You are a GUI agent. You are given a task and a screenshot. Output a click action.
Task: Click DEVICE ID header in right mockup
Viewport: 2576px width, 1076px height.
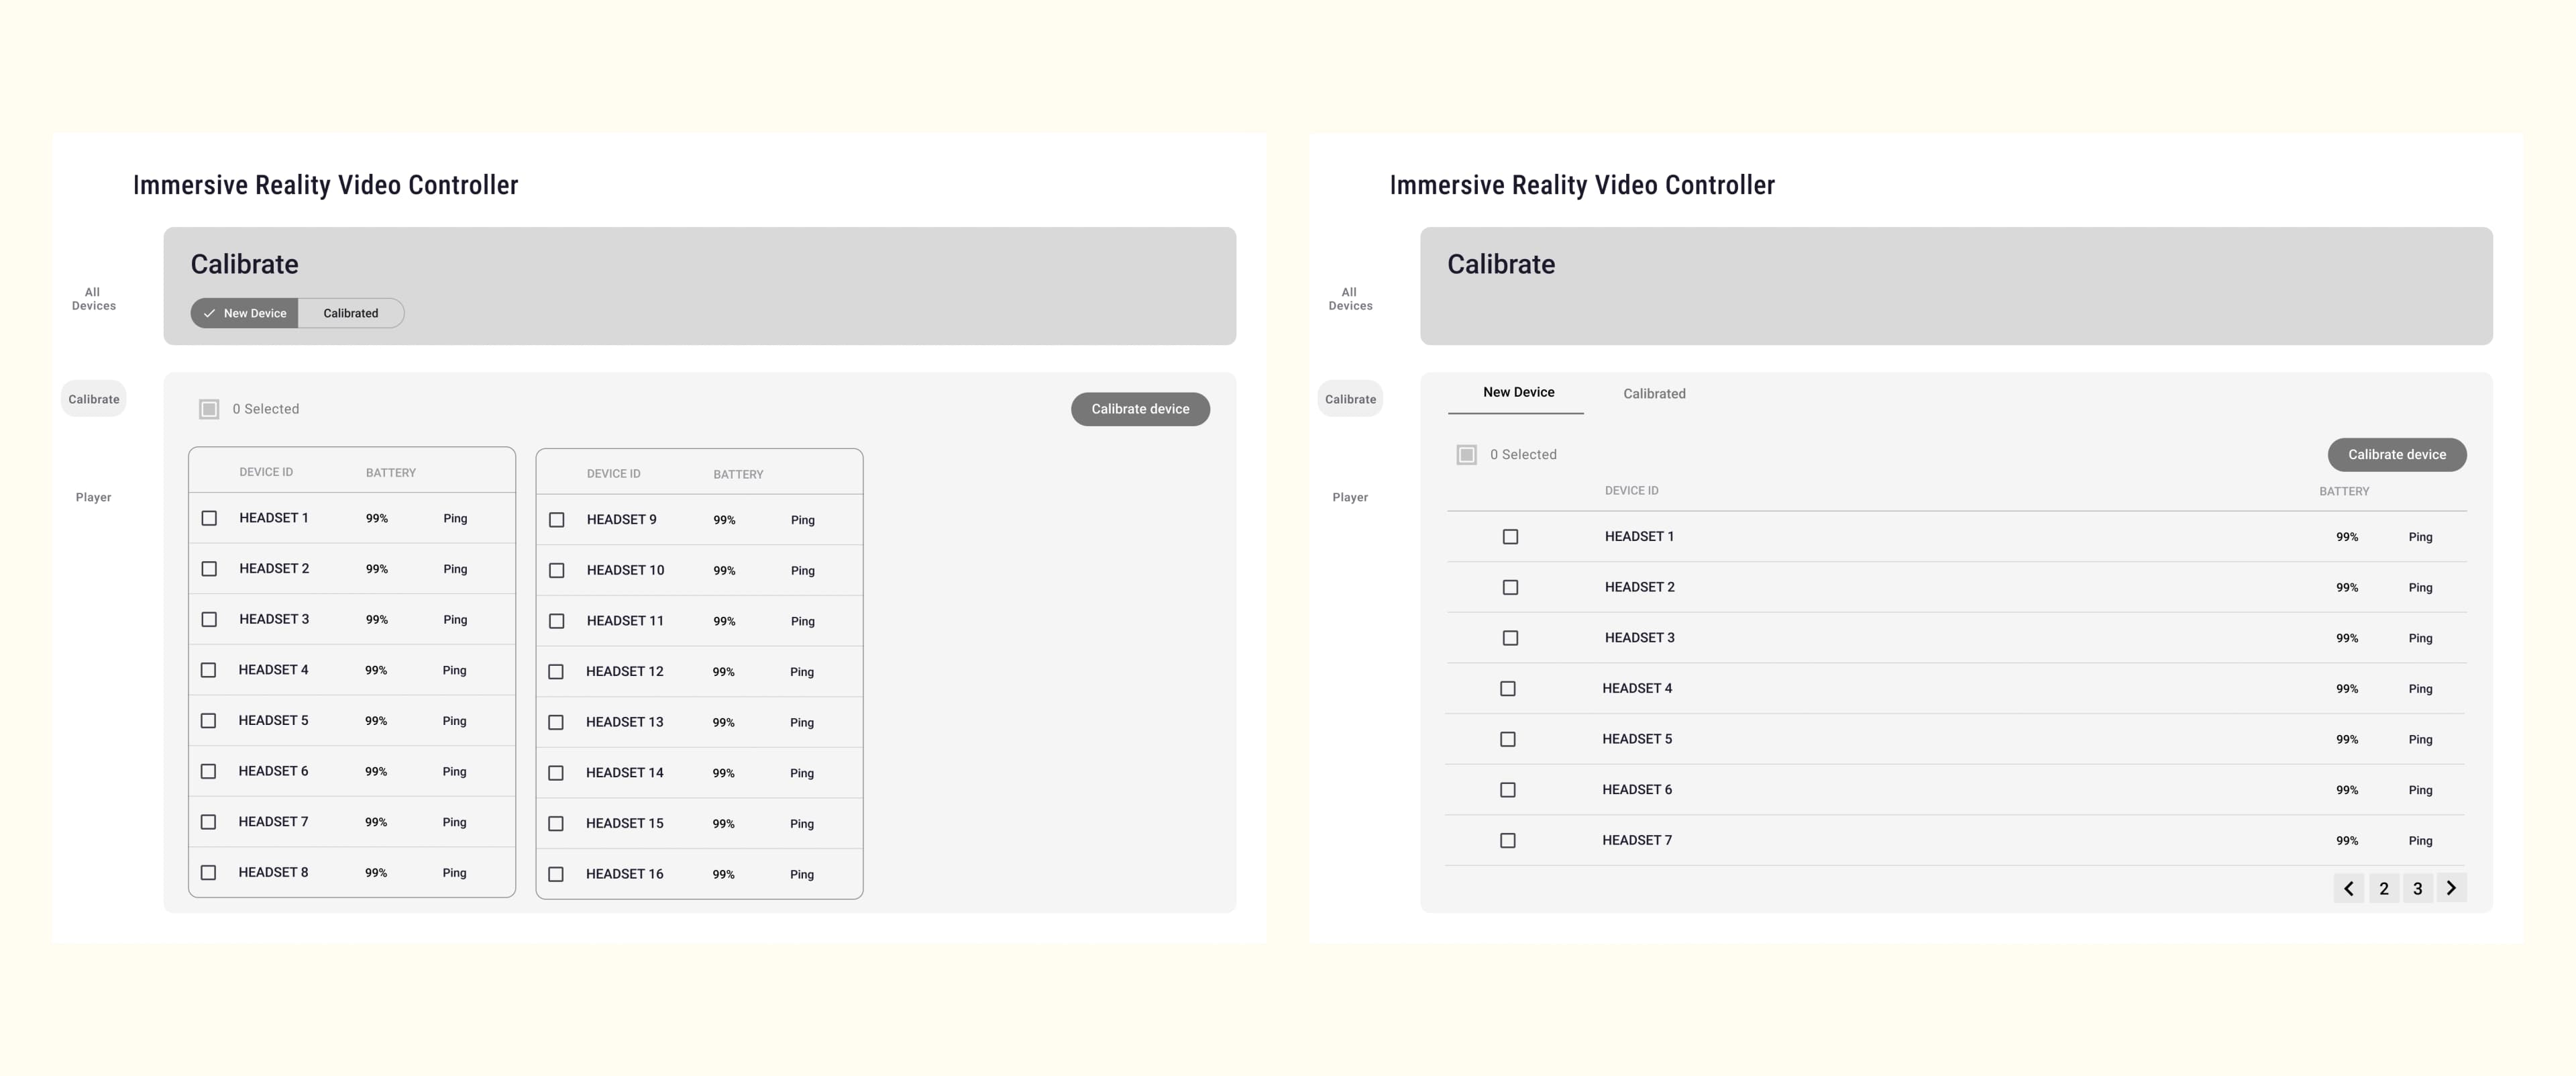1631,491
